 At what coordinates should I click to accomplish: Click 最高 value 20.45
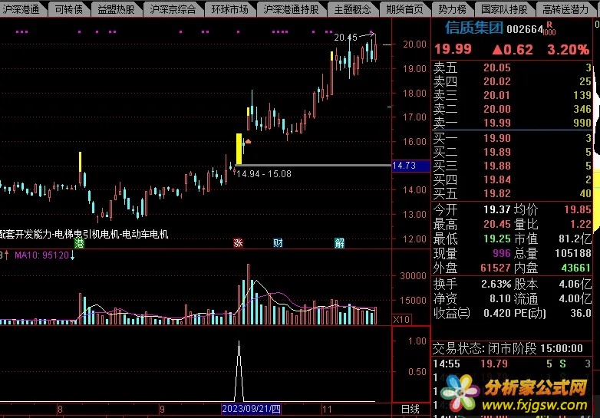click(496, 224)
